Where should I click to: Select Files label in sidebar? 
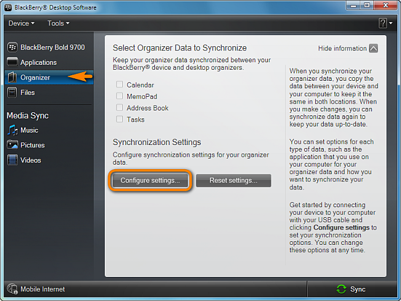click(x=27, y=93)
